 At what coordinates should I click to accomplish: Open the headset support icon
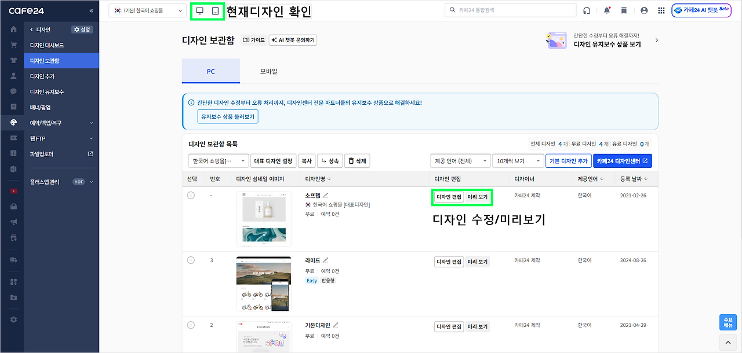click(587, 10)
